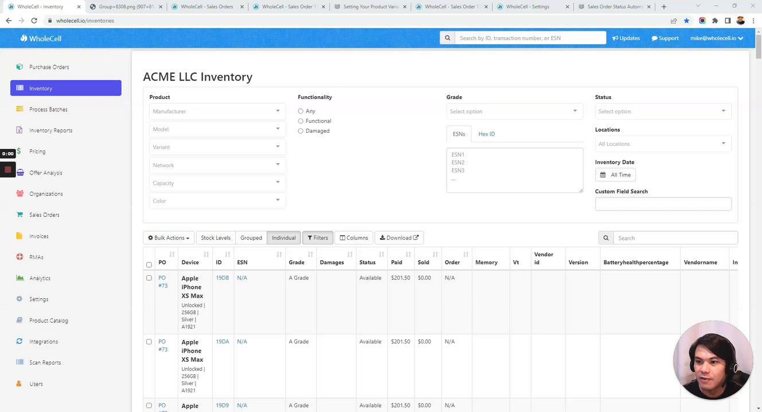Switch to Grouped view
762x412 pixels.
pos(251,238)
